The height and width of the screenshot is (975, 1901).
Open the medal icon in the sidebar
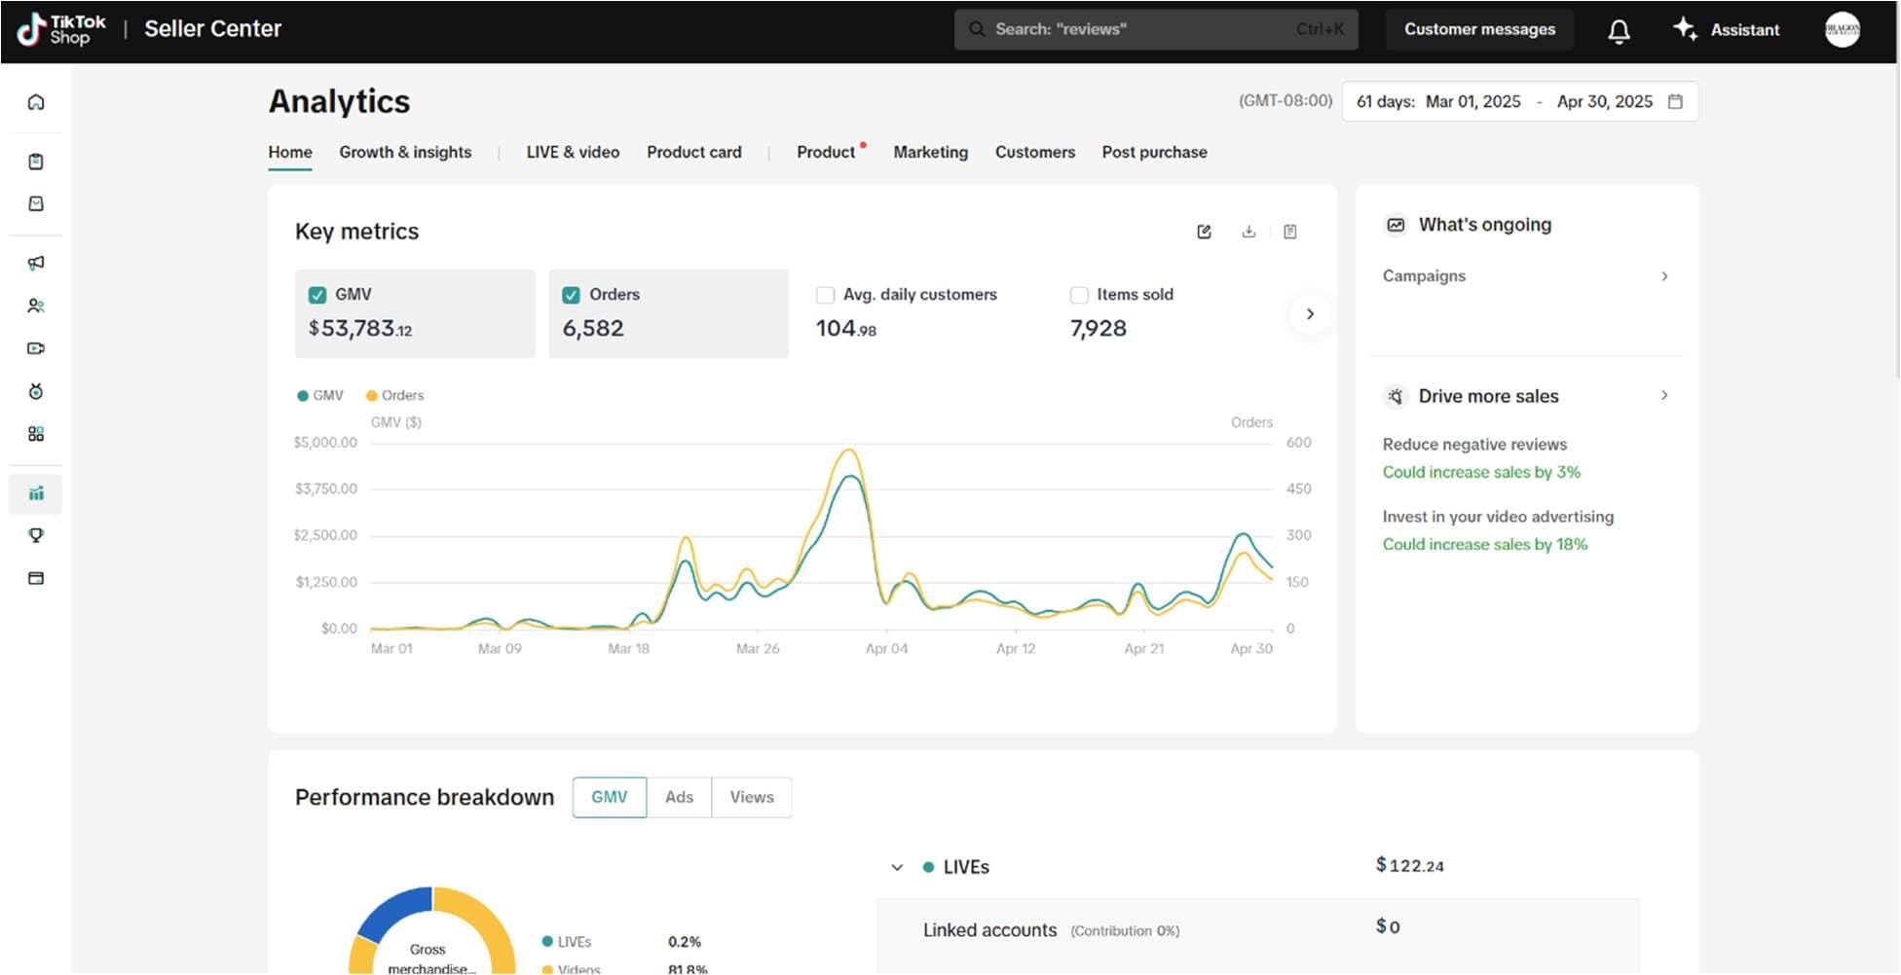pyautogui.click(x=36, y=391)
